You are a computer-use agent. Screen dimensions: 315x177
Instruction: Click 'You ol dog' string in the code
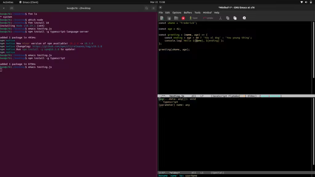point(212,38)
